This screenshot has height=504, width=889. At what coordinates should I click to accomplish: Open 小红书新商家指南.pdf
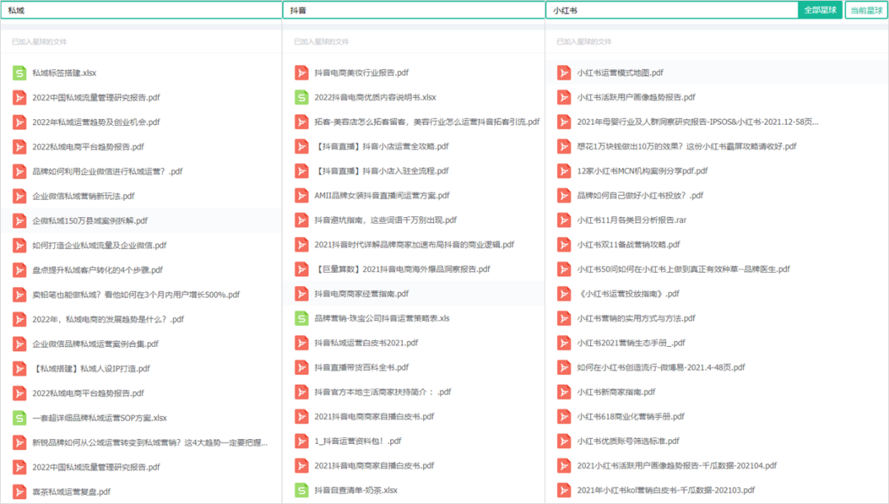pos(617,392)
